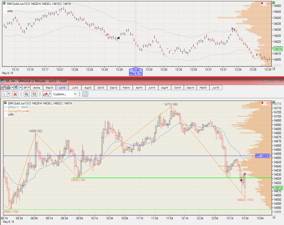This screenshot has height=225, width=284.
Task: Click the 14680 (92) zigzag peak label
Action: click(35, 131)
